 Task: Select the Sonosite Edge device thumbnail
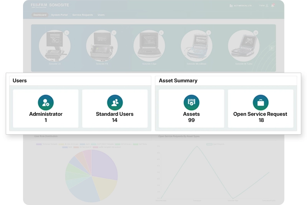149,46
